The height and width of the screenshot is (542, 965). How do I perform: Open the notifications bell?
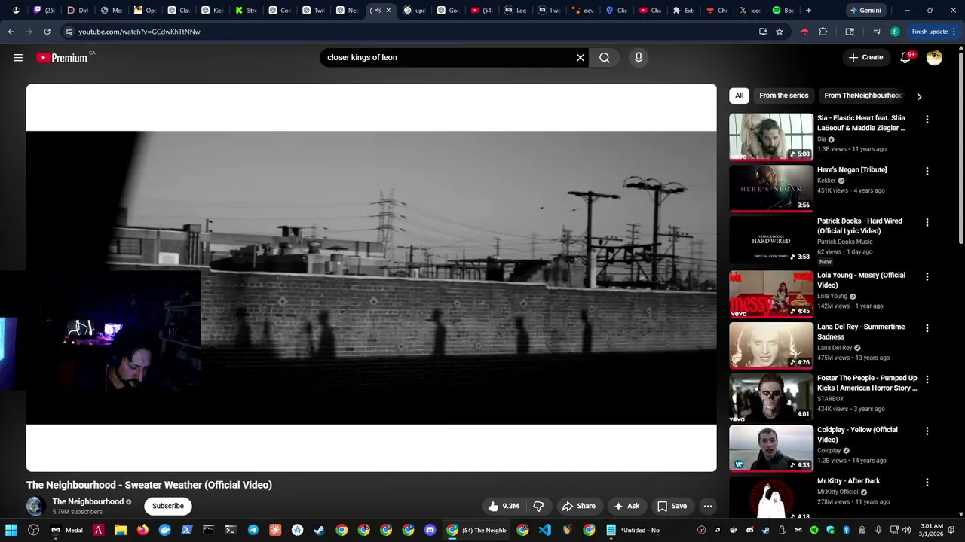point(905,58)
